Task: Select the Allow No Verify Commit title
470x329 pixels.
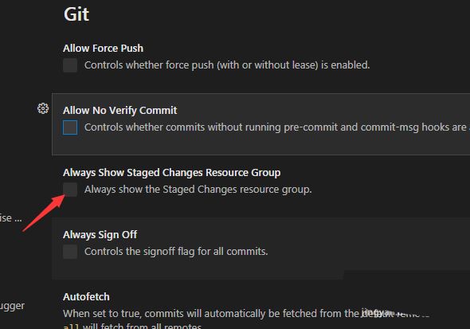Action: click(x=120, y=110)
